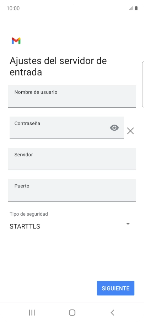Tap the clock showing 10:00
This screenshot has width=144, height=322.
[13, 9]
